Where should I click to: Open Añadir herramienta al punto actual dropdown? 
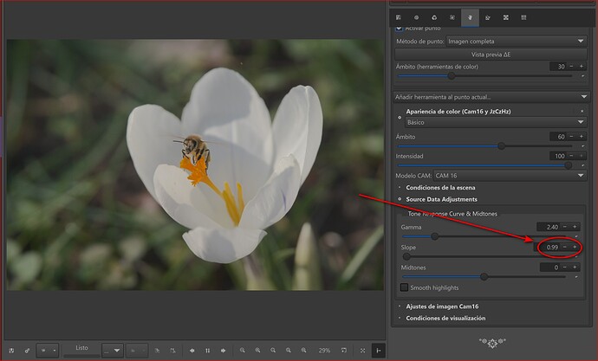[491, 96]
